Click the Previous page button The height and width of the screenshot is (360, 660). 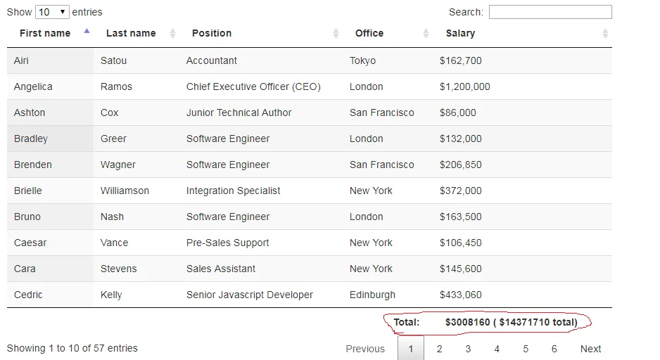(x=365, y=349)
